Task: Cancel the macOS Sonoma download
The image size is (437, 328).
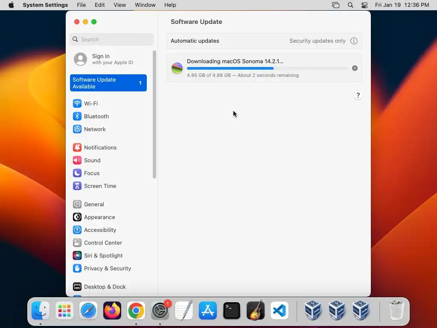Action: 355,68
